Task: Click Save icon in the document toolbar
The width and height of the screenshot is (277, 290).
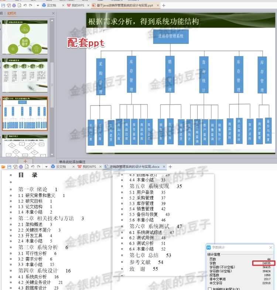Action: (x=9, y=167)
